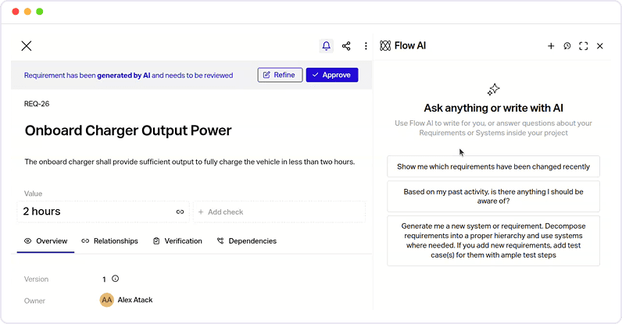622x324 pixels.
Task: Click the Alex Atack AA avatar
Action: point(106,301)
